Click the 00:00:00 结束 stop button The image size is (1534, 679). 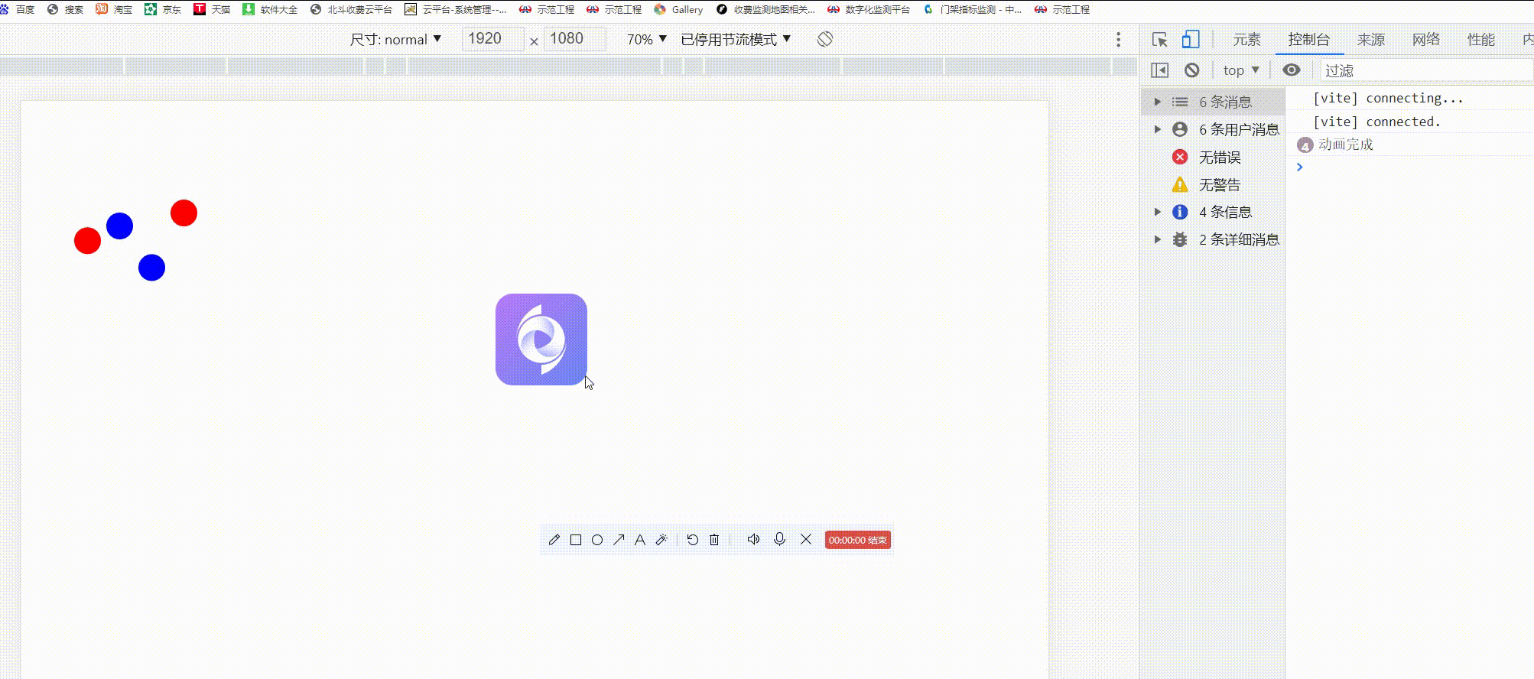pyautogui.click(x=858, y=540)
